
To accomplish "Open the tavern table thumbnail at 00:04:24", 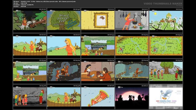I will (98, 71).
